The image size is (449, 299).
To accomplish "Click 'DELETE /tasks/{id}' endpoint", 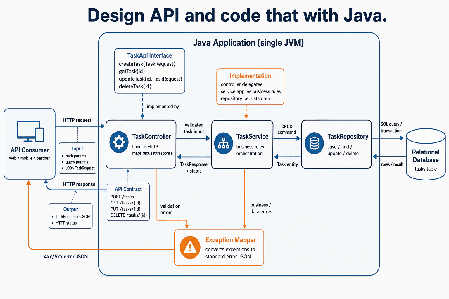I will [129, 215].
